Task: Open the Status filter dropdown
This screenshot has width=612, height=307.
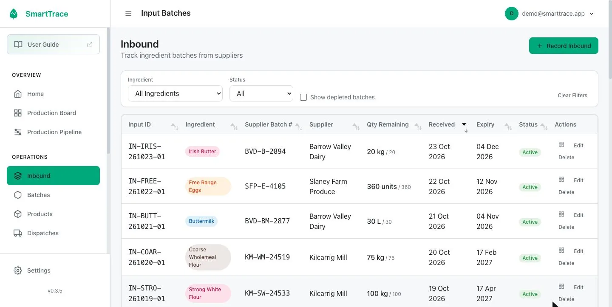Action: pyautogui.click(x=261, y=93)
